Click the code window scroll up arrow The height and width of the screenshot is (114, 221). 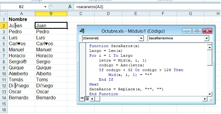tap(210, 47)
